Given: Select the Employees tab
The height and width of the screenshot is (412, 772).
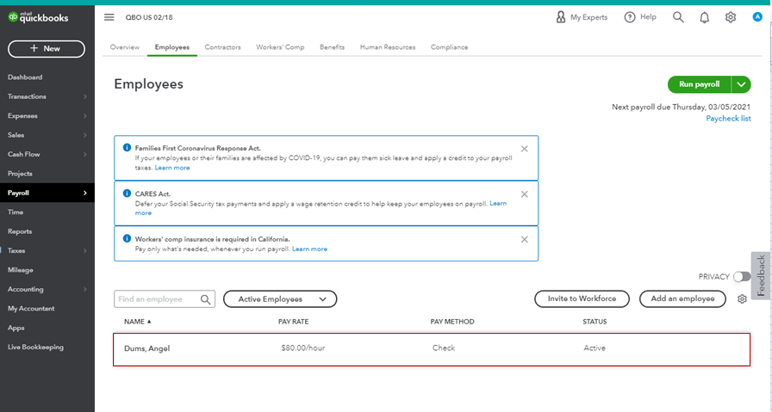Looking at the screenshot, I should click(171, 47).
